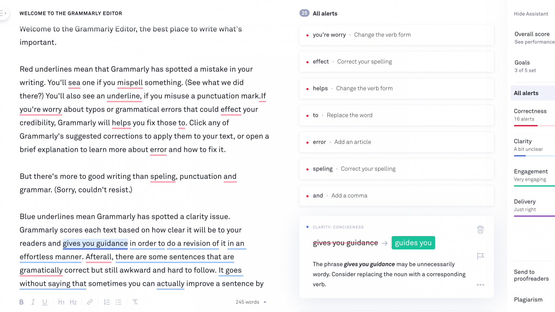Toggle bold formatting in the toolbar
The width and height of the screenshot is (555, 312).
pos(21,302)
